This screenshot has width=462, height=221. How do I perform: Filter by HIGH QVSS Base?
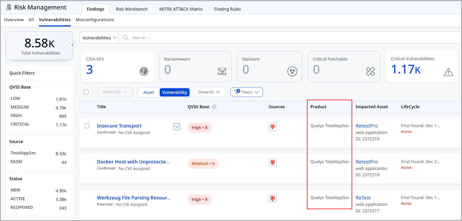pyautogui.click(x=39, y=115)
